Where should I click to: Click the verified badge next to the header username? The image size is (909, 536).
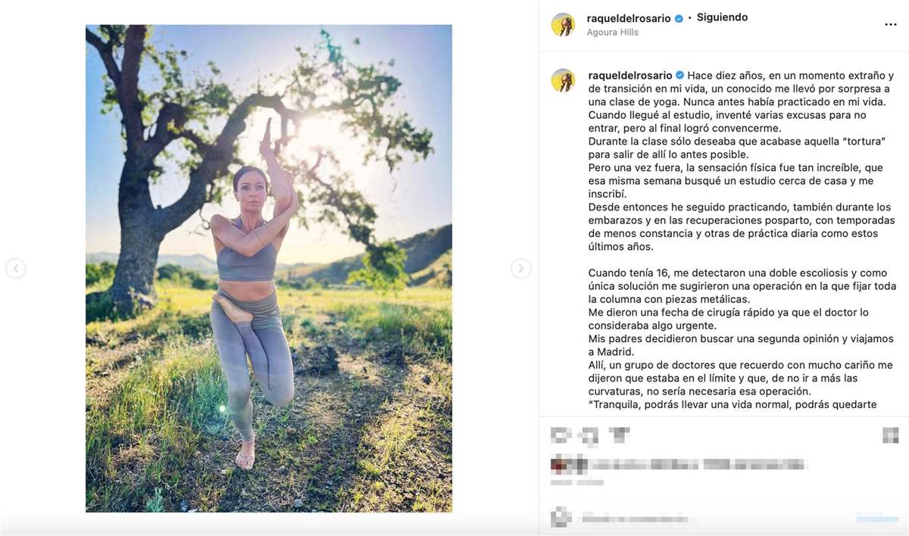(679, 18)
